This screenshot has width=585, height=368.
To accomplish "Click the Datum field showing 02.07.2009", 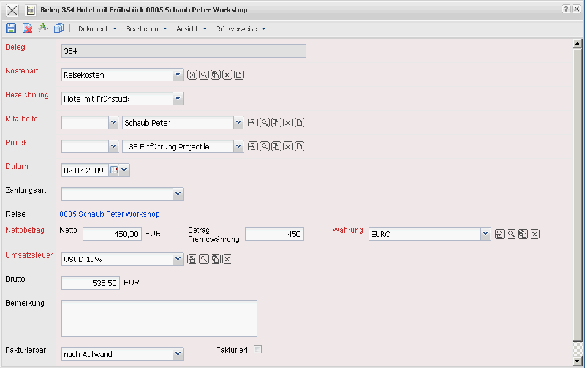I will [x=85, y=170].
